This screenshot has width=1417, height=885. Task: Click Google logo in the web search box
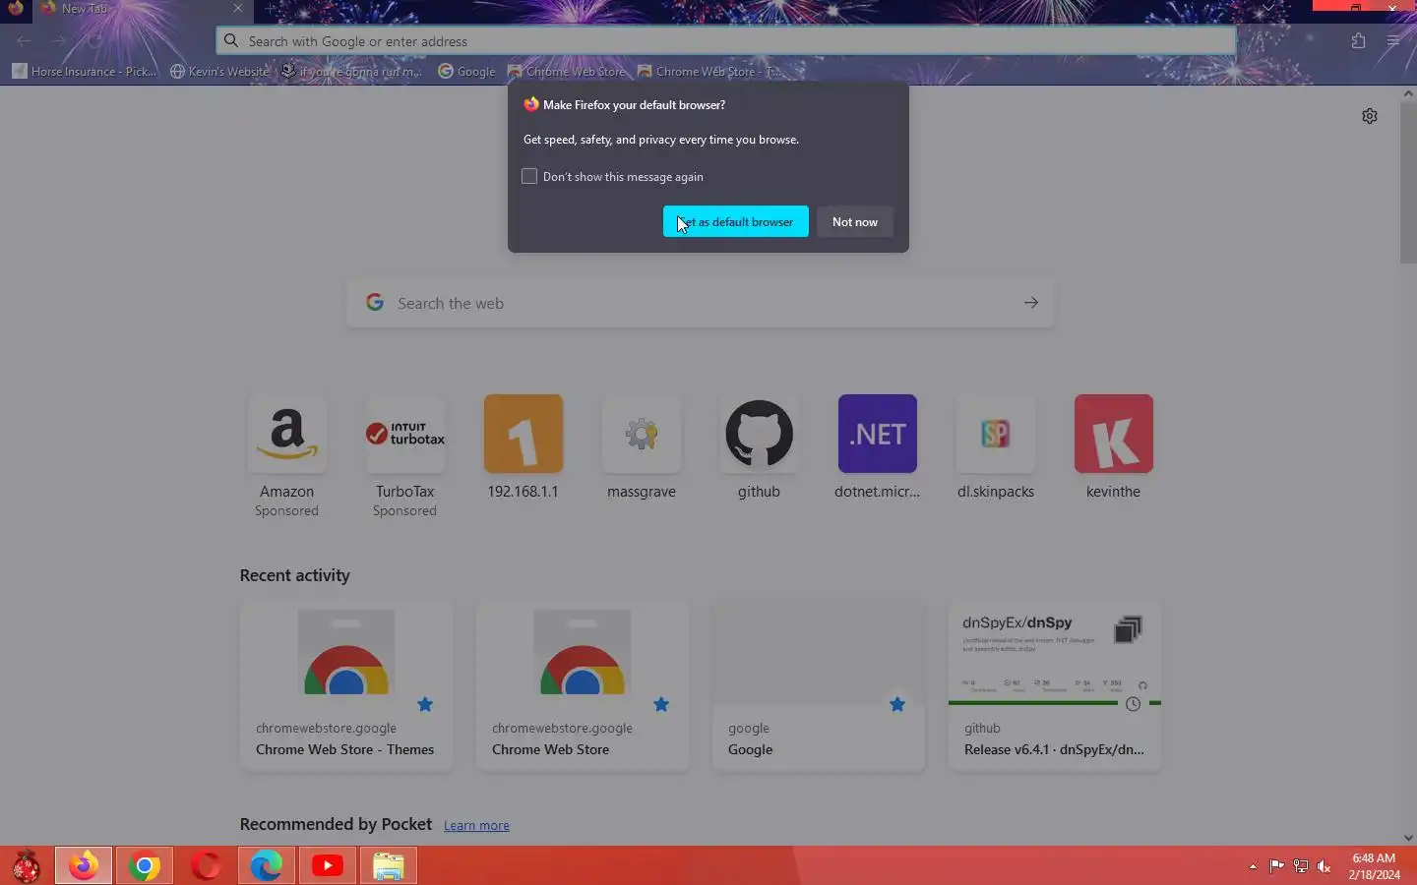(375, 303)
